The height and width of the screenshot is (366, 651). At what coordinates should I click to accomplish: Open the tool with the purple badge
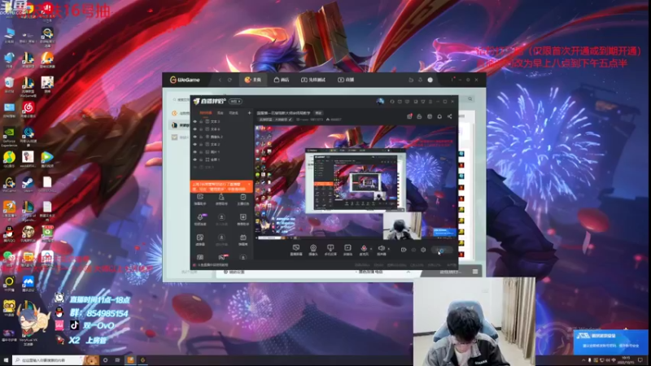pyautogui.click(x=200, y=219)
